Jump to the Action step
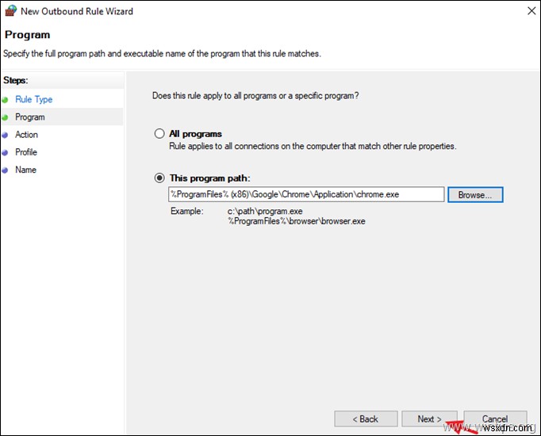The width and height of the screenshot is (541, 436). (26, 135)
